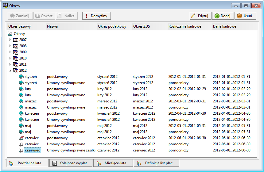Viewport: 264px width, 172px height.
Task: Open the Definicje list płac tab
Action: (x=157, y=163)
